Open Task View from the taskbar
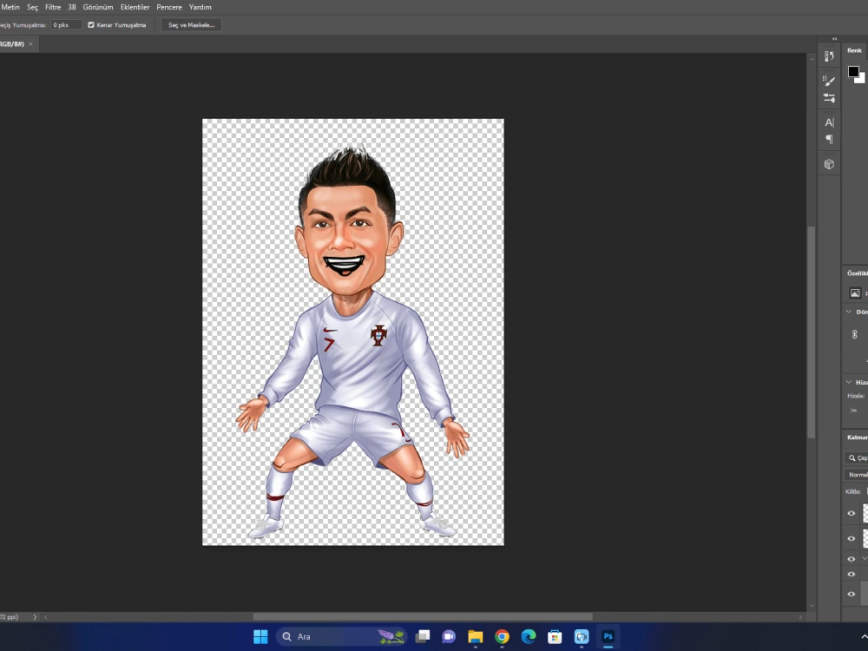 (x=423, y=636)
